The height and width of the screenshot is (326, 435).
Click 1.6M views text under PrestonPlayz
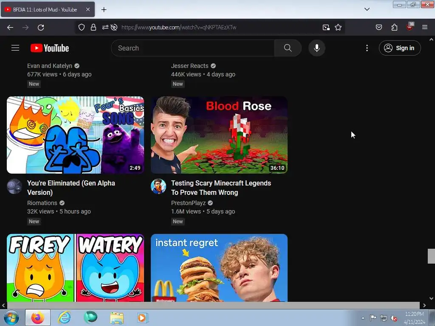click(186, 211)
